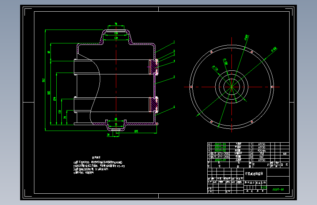The image size is (317, 205).
Task: Click the technical requirements heading text
Action: click(x=96, y=158)
